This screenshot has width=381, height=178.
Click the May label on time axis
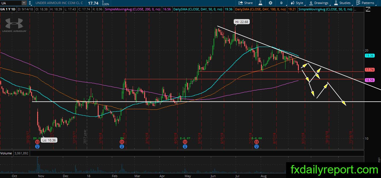click(x=187, y=176)
